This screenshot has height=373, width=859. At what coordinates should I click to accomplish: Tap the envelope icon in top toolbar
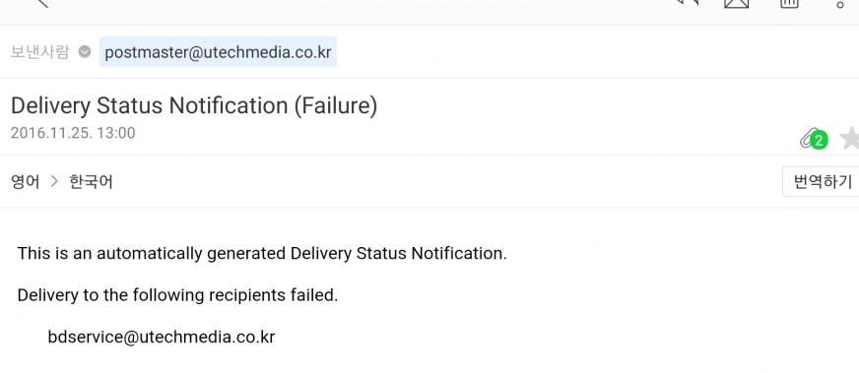736,3
